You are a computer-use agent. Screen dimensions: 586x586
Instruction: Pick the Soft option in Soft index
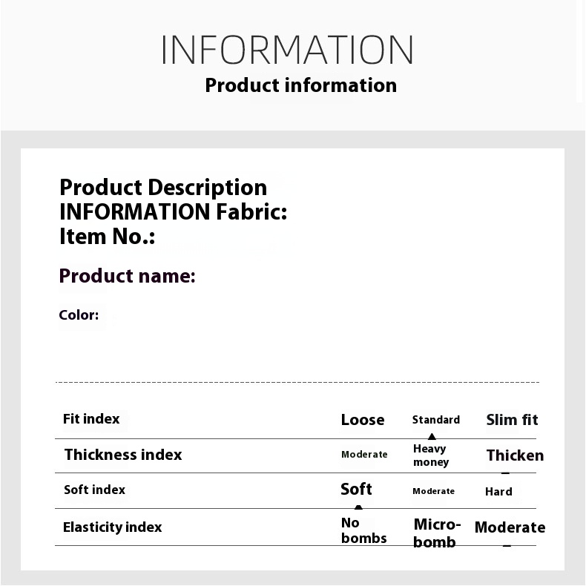(x=356, y=489)
